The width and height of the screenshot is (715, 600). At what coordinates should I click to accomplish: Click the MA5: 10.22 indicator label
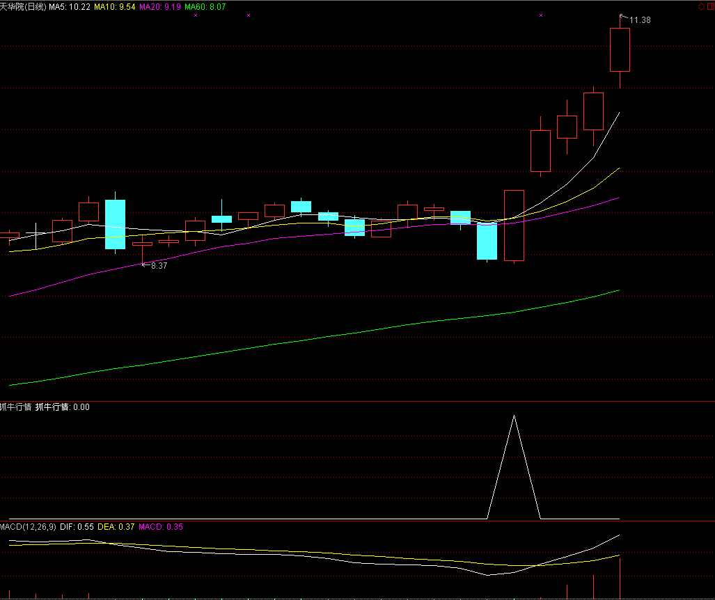tap(70, 7)
